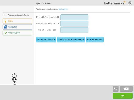Show Una solución
134x100 pixels.
[x=17, y=33]
